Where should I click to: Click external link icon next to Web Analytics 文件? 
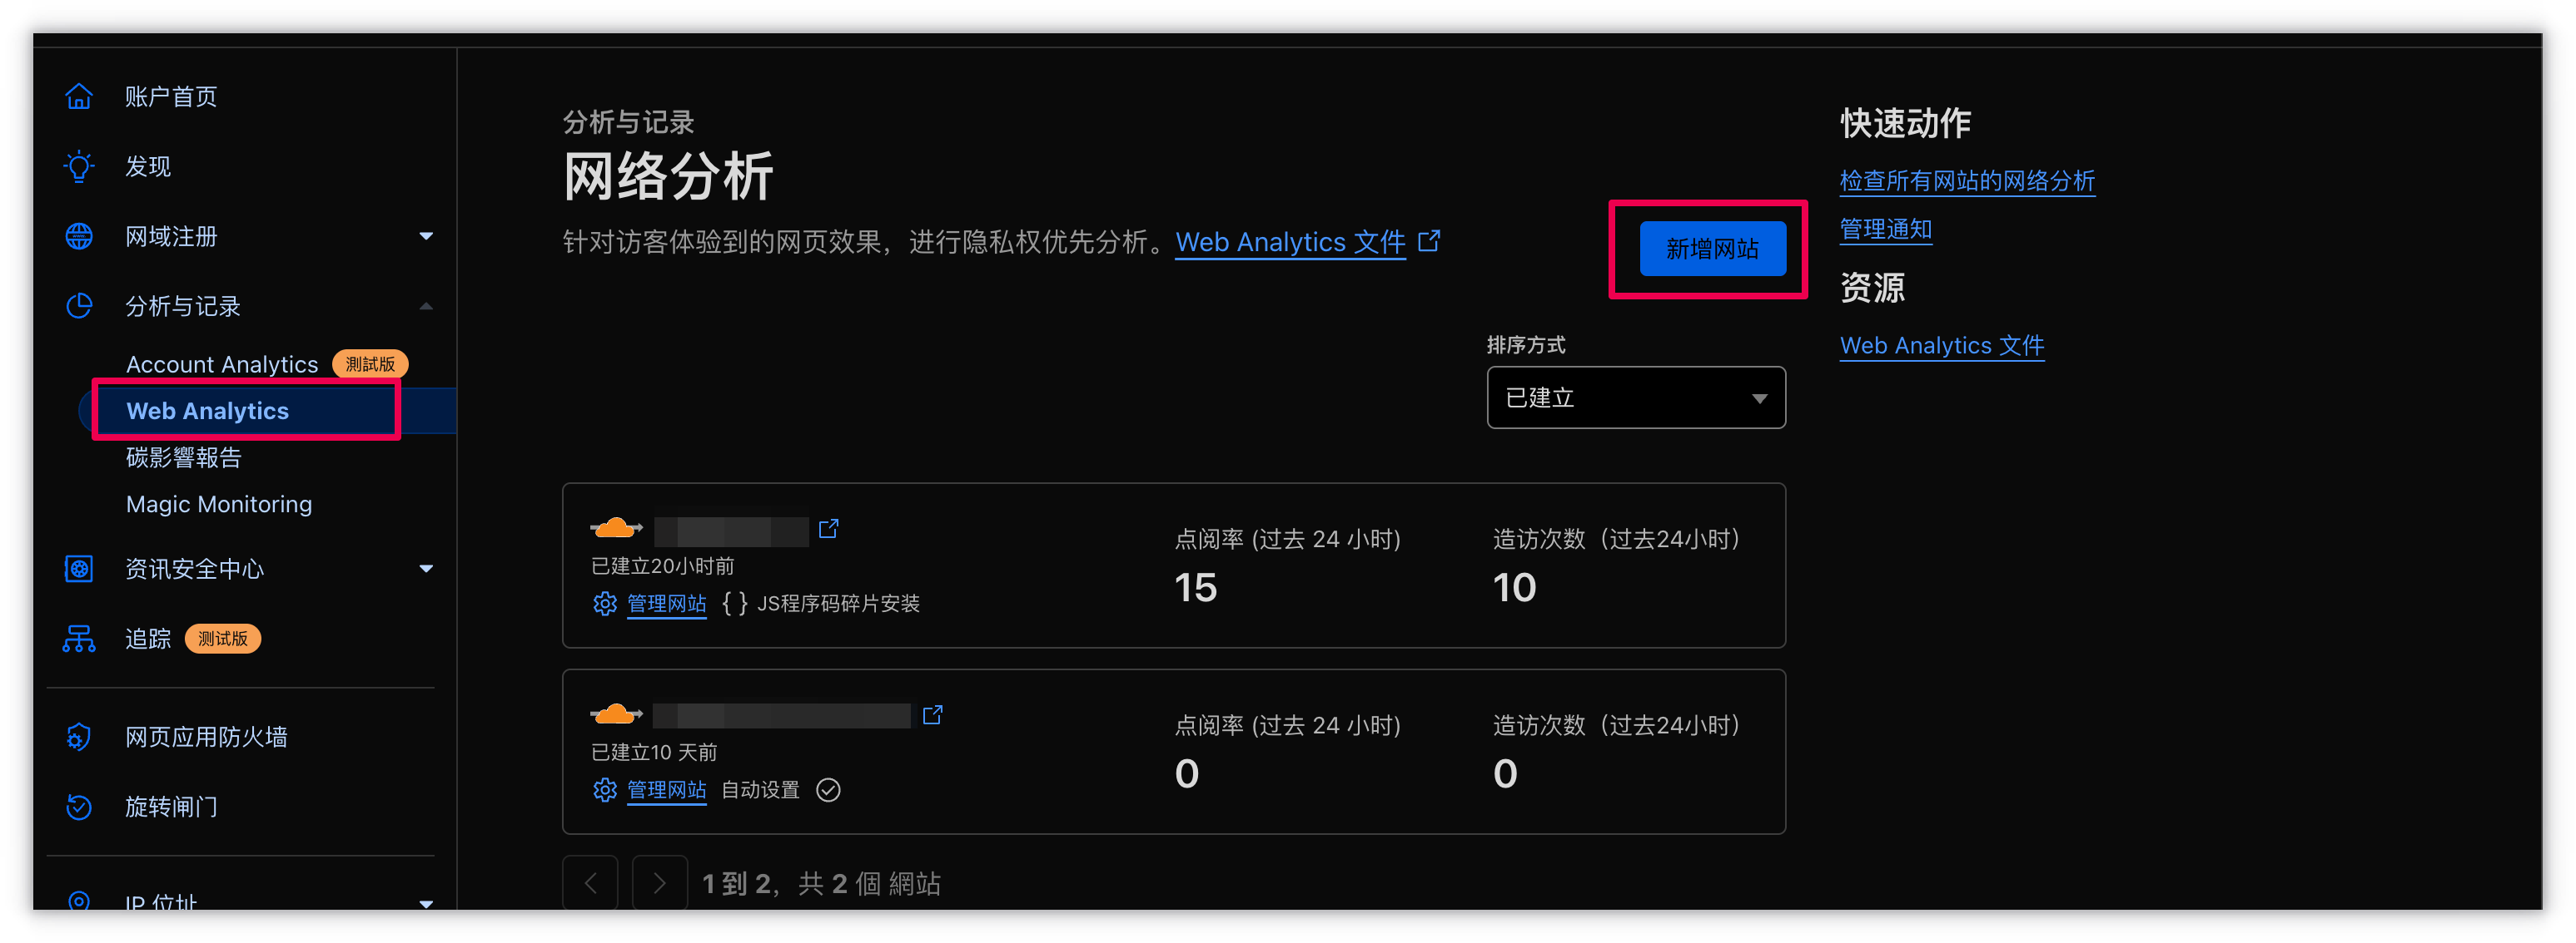pyautogui.click(x=1429, y=241)
